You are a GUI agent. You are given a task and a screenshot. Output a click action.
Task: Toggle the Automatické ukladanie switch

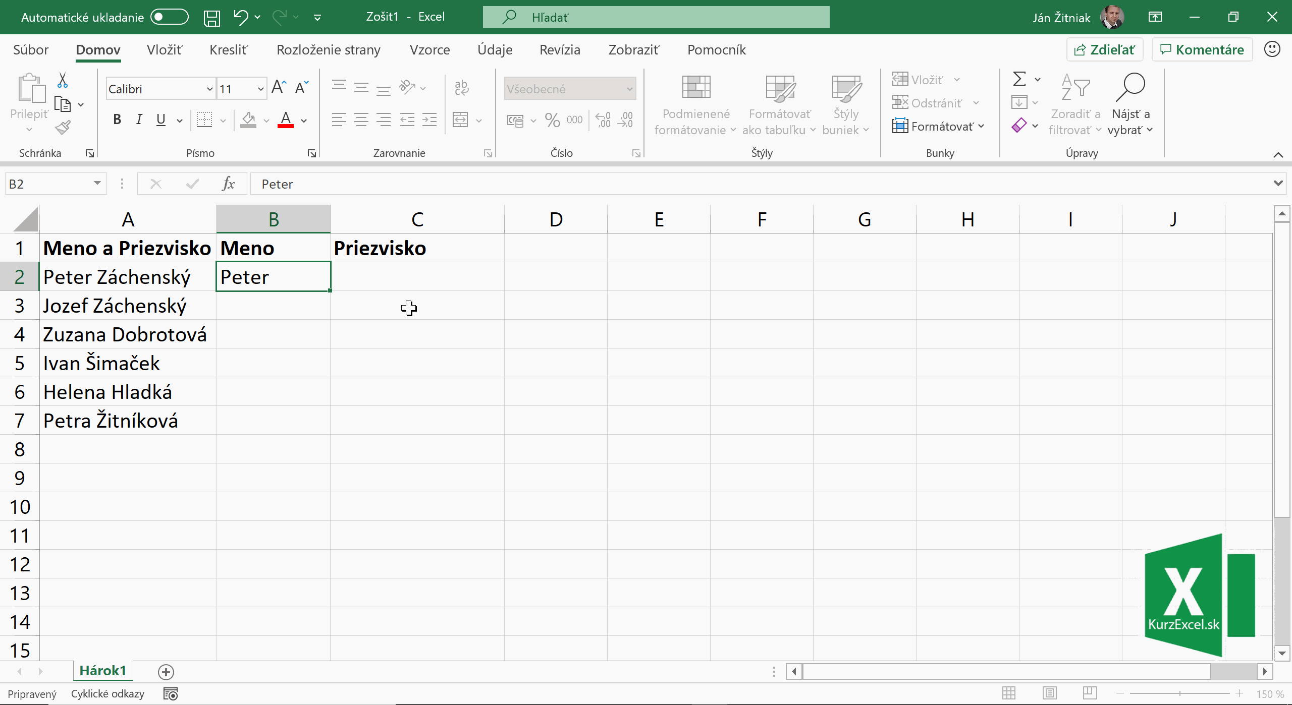click(170, 17)
